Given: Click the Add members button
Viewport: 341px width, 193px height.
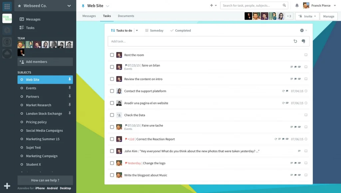Looking at the screenshot, I should [x=45, y=62].
